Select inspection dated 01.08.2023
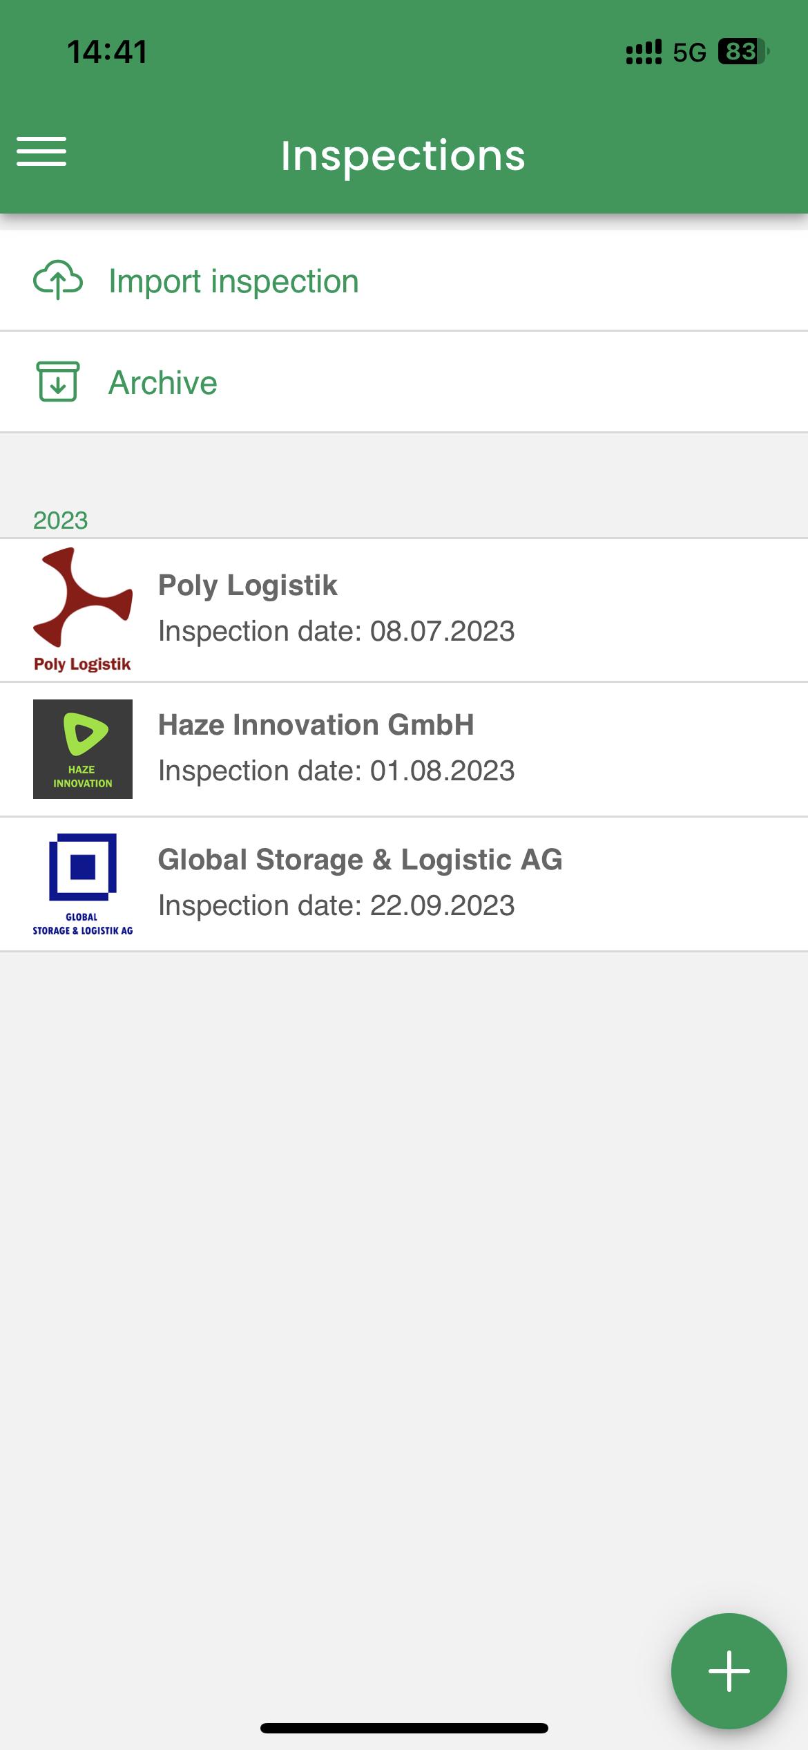The image size is (808, 1750). [336, 771]
